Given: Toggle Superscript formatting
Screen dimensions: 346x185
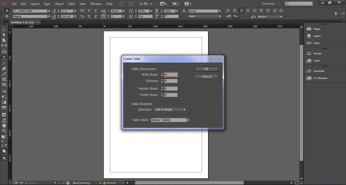Looking at the screenshot, I should pyautogui.click(x=89, y=11).
